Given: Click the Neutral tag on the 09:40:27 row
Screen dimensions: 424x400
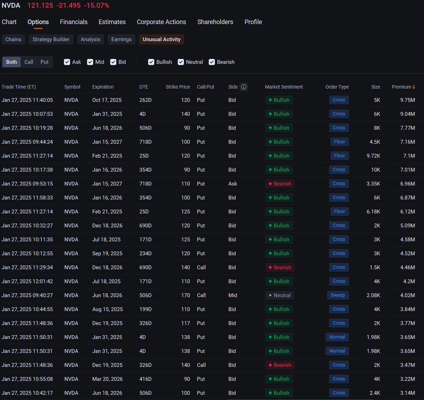Looking at the screenshot, I should pyautogui.click(x=280, y=295).
